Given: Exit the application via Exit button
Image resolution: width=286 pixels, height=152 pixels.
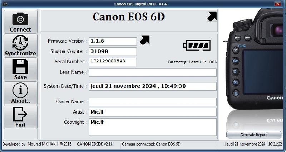Looking at the screenshot, I should [20, 117].
